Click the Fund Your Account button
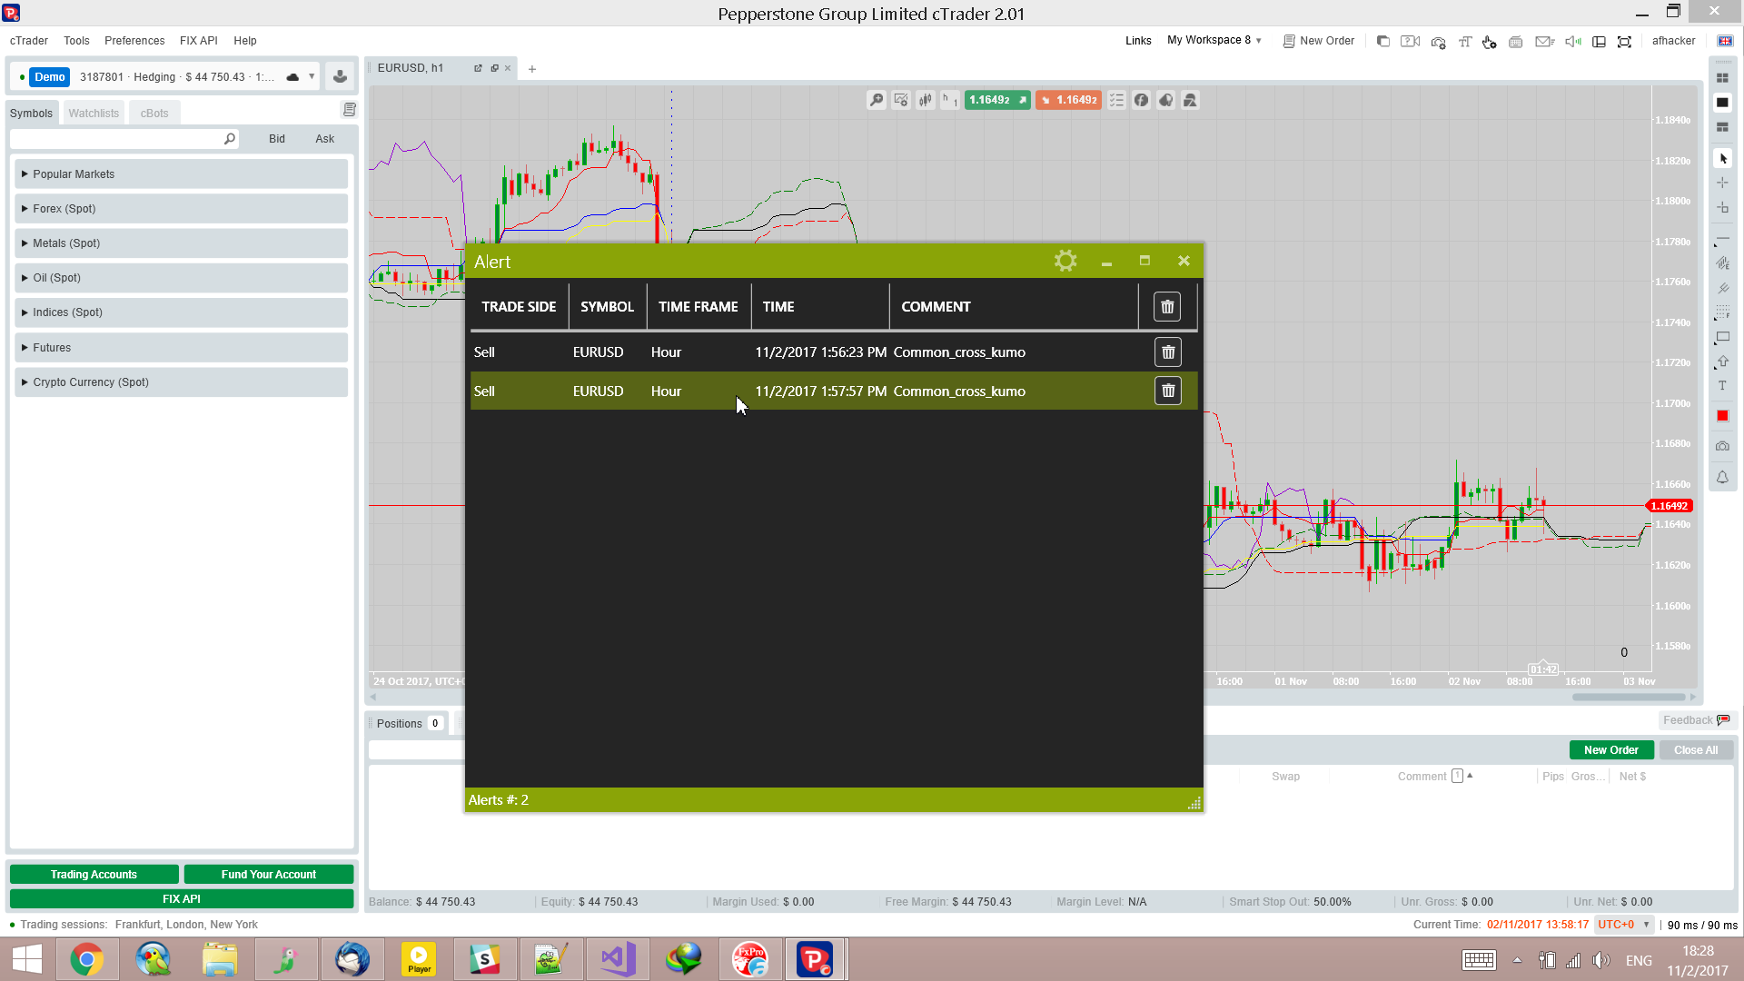Screen dimensions: 1744x981 pos(269,875)
